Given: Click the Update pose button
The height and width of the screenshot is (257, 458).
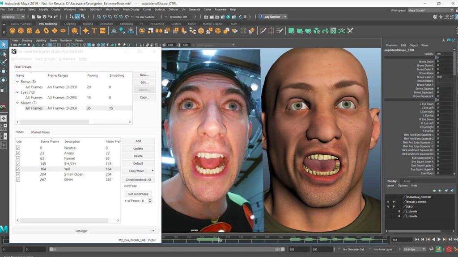Looking at the screenshot, I should coord(138,149).
